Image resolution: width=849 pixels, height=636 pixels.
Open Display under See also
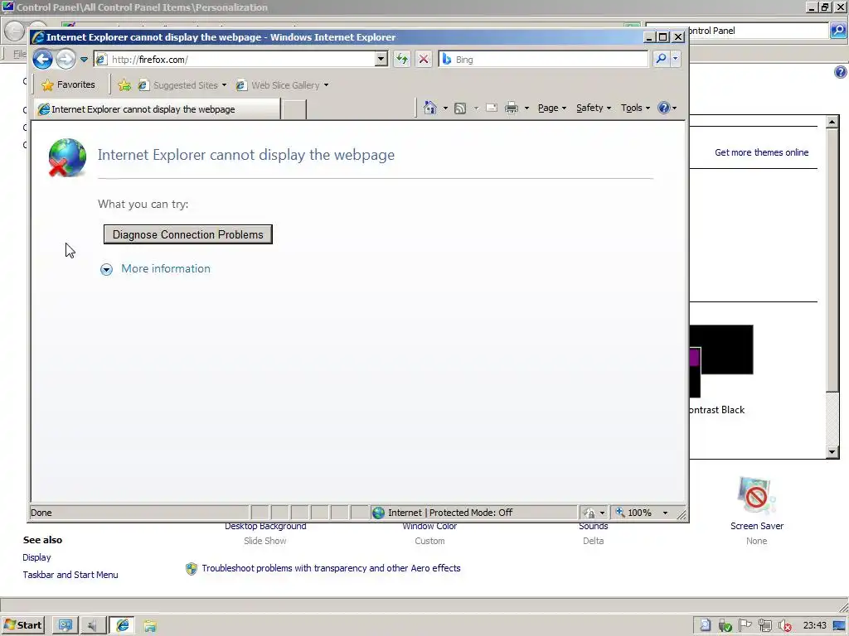(x=36, y=557)
